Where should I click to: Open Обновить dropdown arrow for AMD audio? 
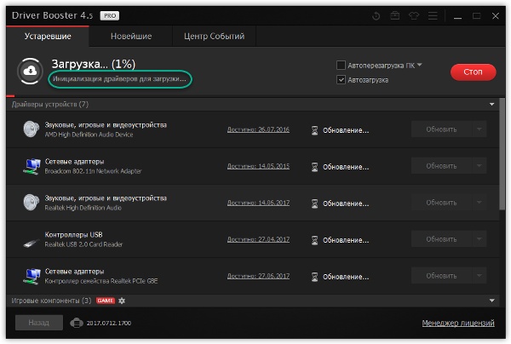coord(479,129)
